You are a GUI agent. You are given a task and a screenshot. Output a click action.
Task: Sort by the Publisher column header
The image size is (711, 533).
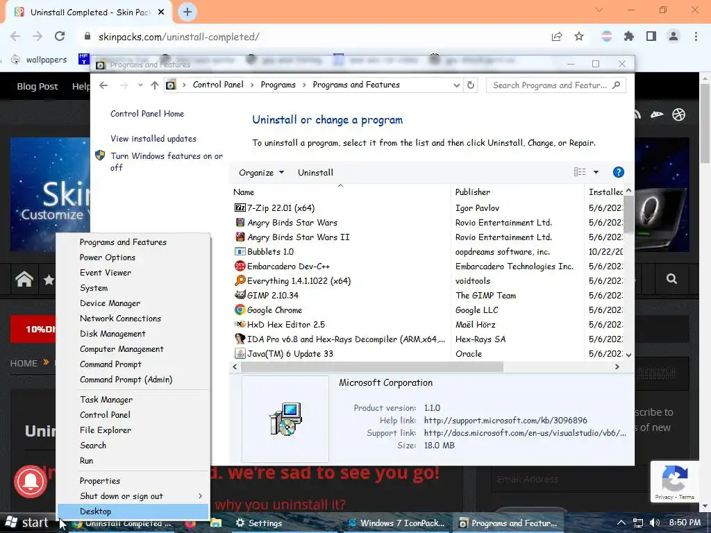(x=517, y=192)
